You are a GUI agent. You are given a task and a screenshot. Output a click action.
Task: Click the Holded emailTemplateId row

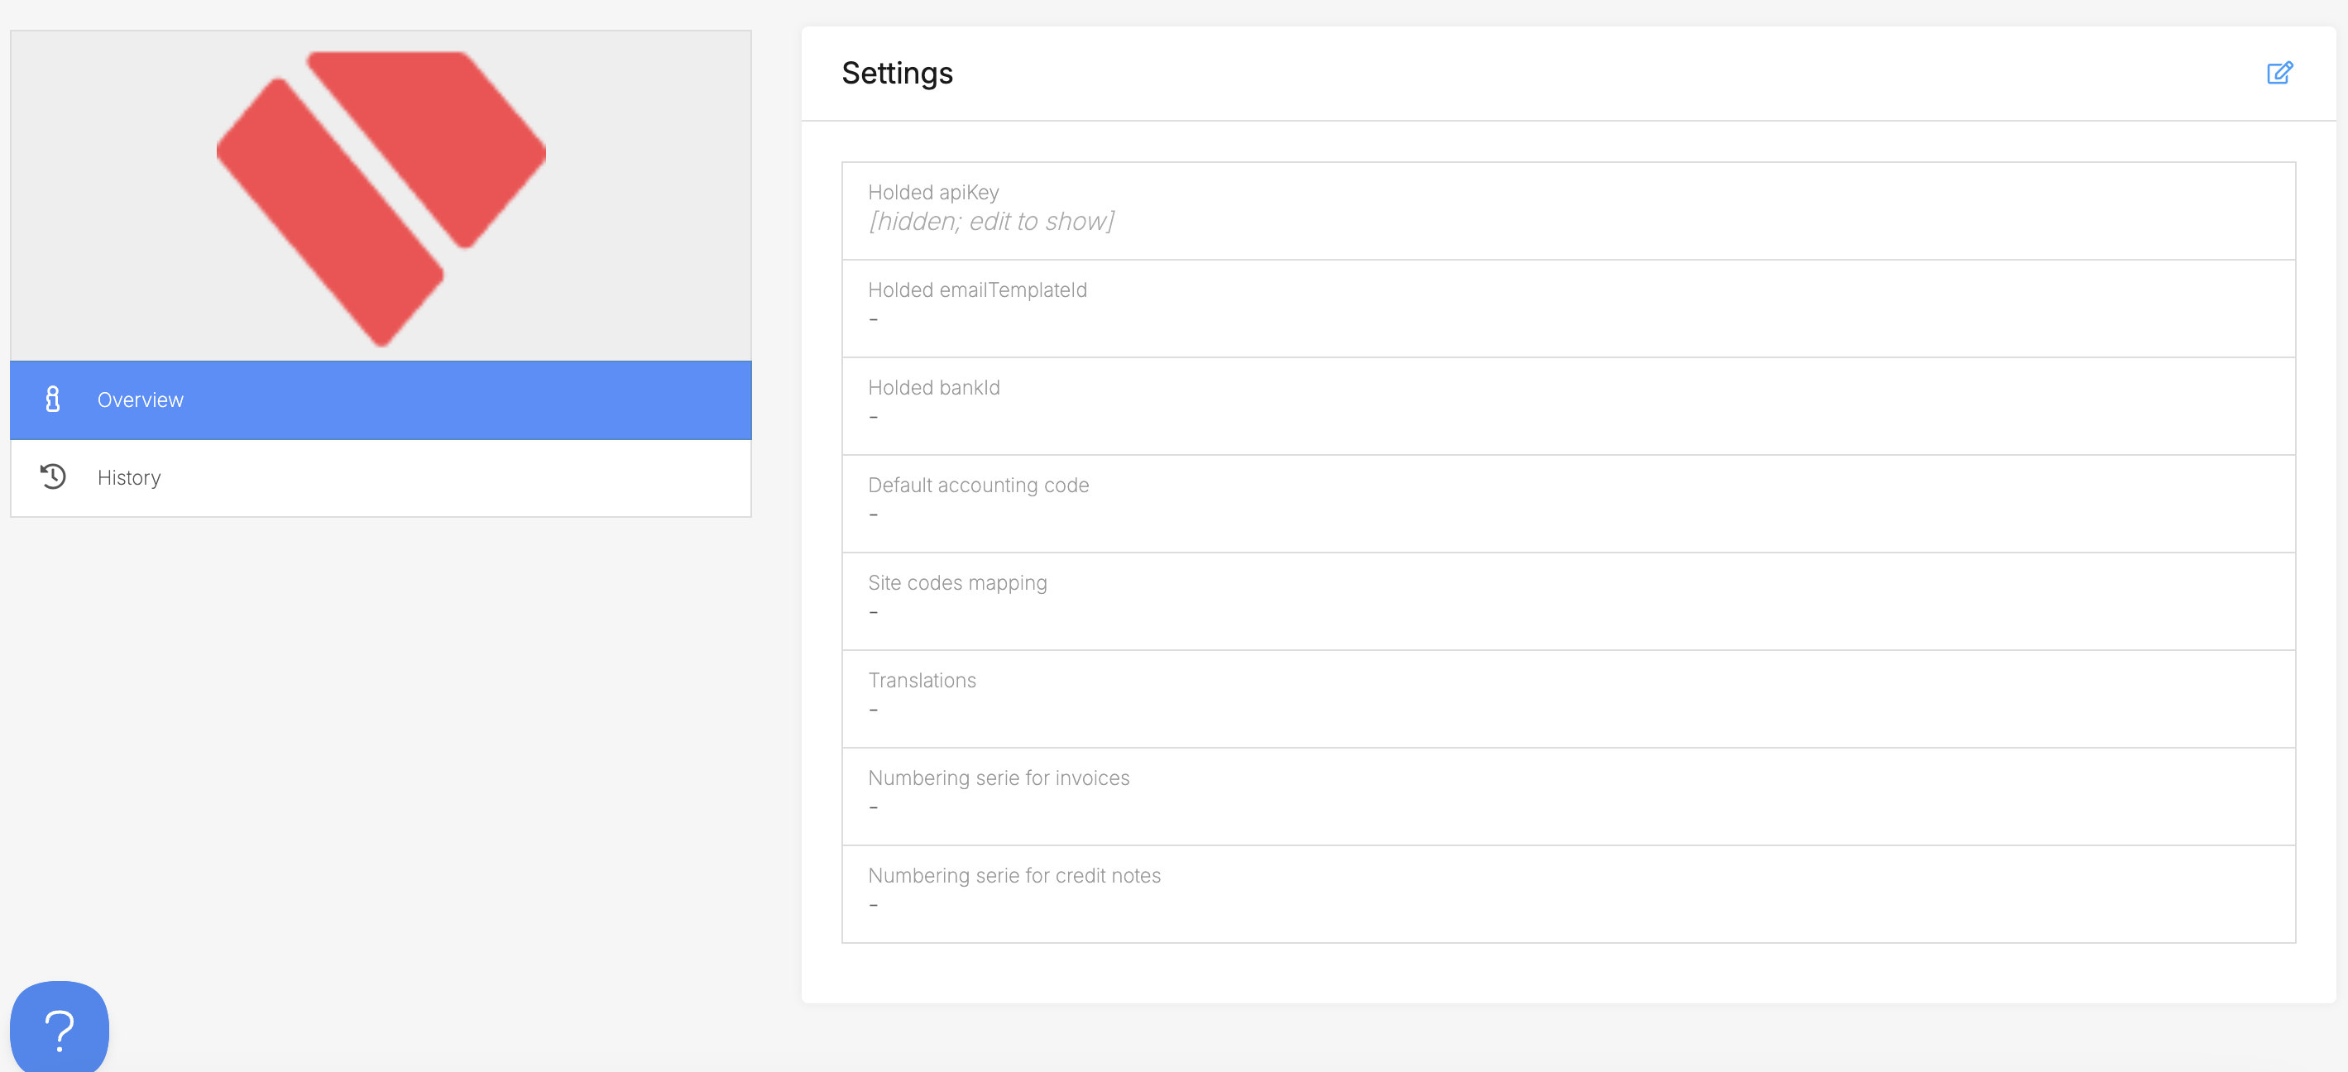tap(1568, 308)
